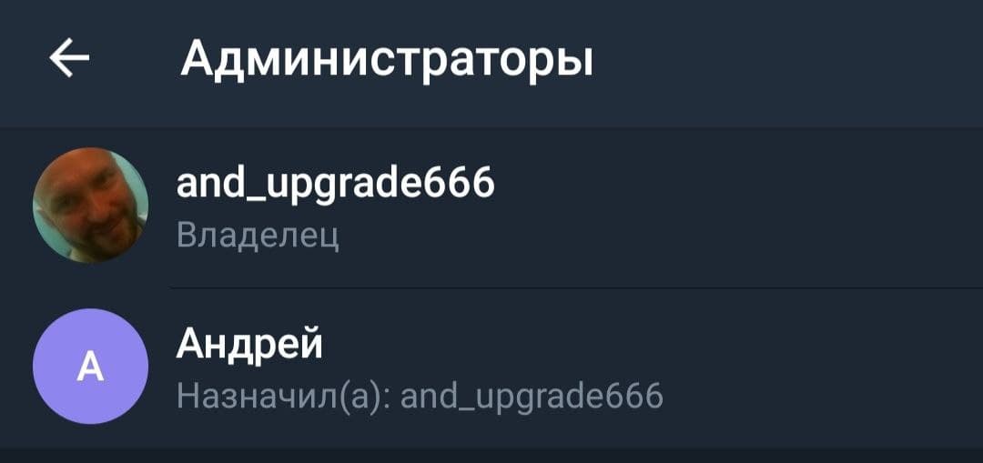Open the and_upgrade666 profile photo avatar
The image size is (983, 463).
(x=90, y=205)
